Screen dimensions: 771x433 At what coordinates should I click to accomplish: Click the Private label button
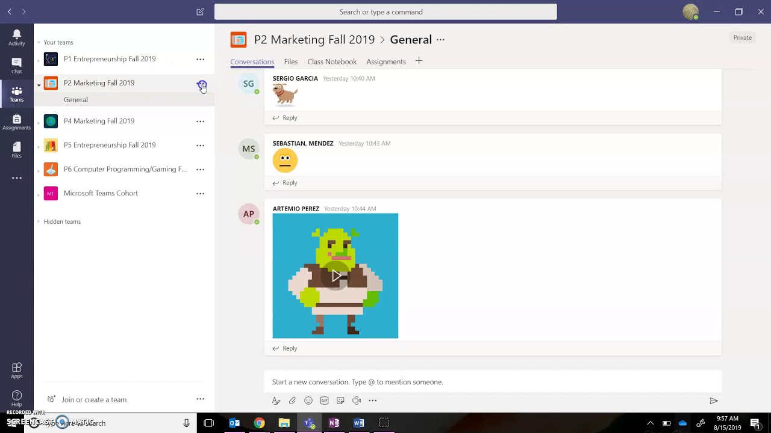(742, 37)
